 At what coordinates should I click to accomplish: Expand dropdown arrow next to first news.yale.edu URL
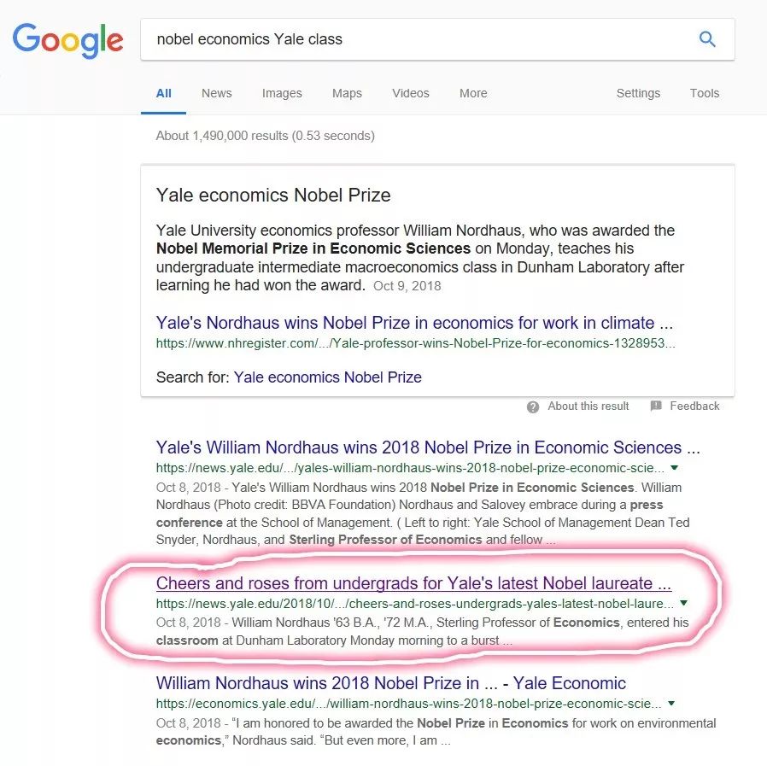674,468
